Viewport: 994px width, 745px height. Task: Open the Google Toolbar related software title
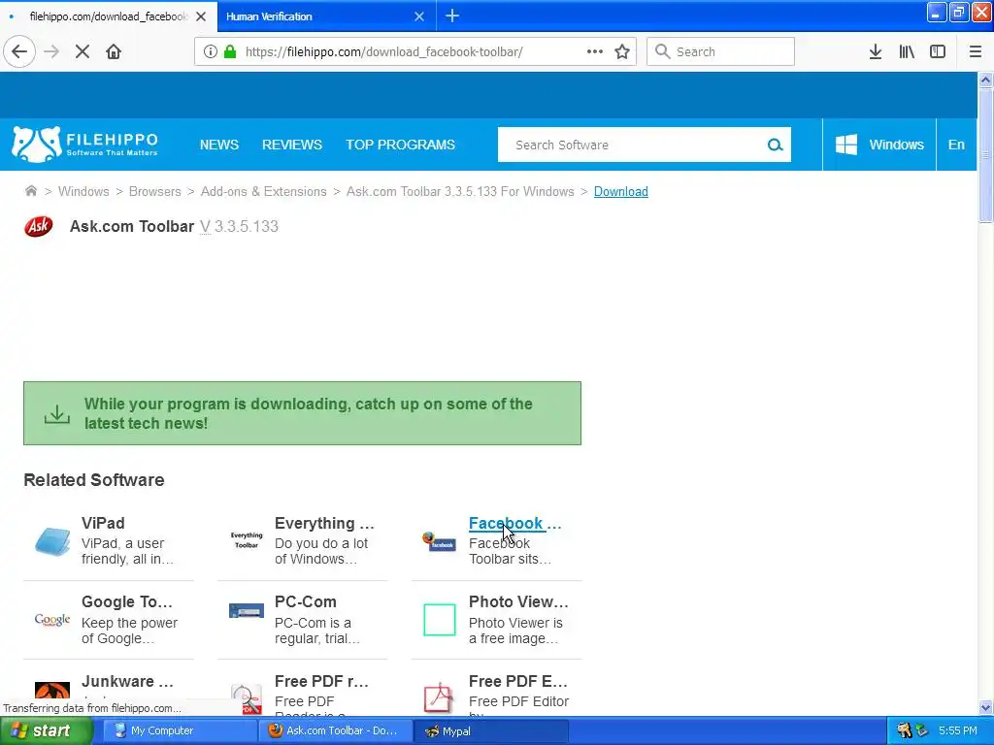[x=127, y=601]
